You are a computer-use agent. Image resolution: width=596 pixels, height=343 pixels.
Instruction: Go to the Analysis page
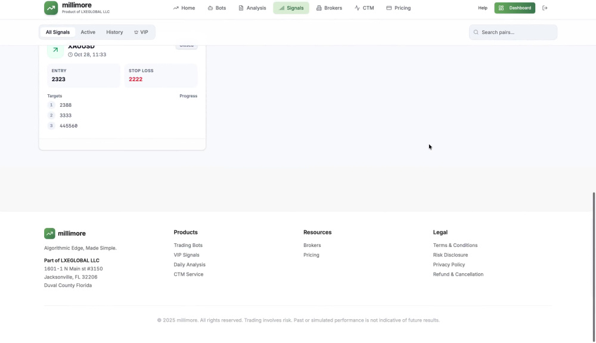point(252,8)
